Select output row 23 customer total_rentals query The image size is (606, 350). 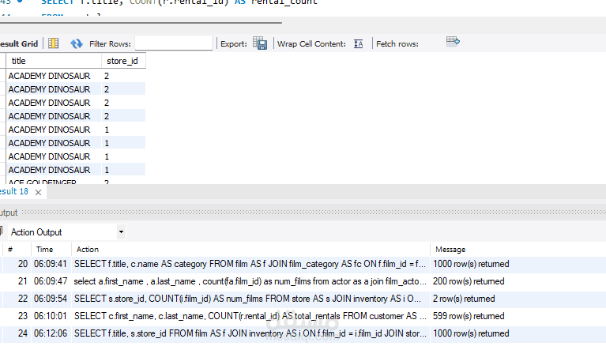click(303, 316)
